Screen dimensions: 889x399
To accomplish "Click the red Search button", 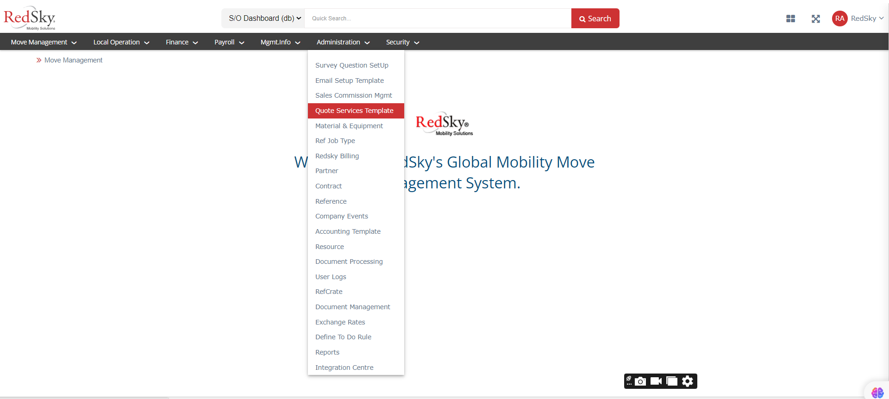I will click(x=595, y=19).
